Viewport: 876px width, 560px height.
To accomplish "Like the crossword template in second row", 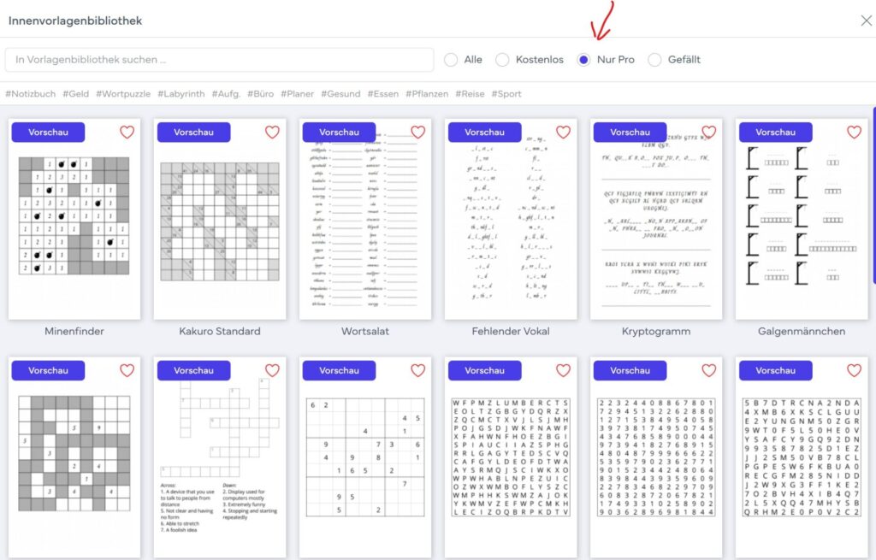I will (x=272, y=371).
